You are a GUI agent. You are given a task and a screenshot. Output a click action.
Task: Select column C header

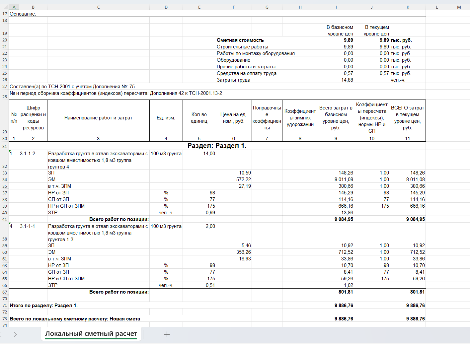coord(98,7)
